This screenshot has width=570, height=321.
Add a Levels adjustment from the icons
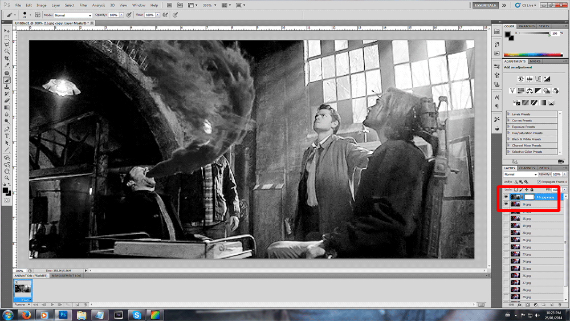[x=530, y=79]
